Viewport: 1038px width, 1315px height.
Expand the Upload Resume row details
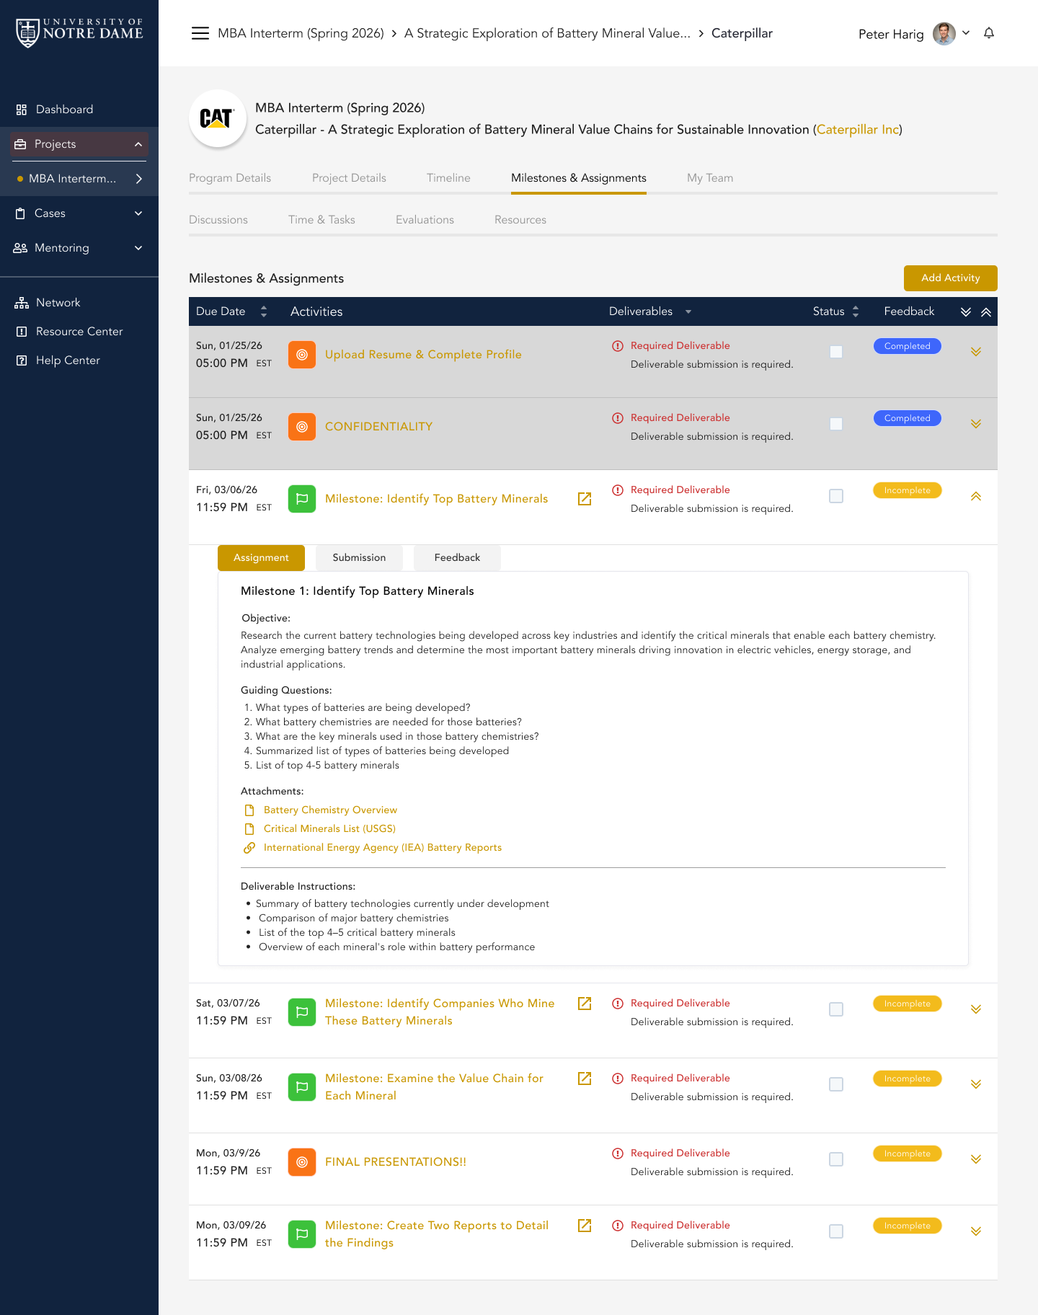[976, 352]
